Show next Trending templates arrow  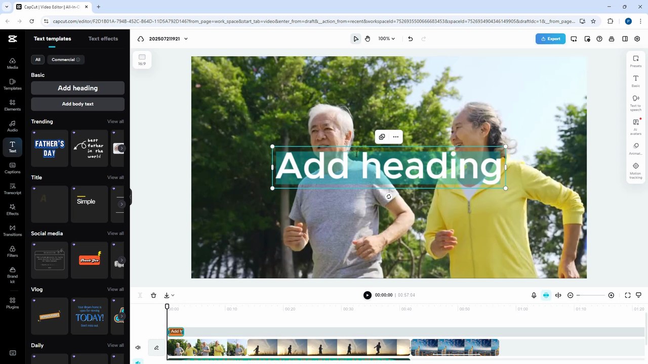tap(121, 148)
